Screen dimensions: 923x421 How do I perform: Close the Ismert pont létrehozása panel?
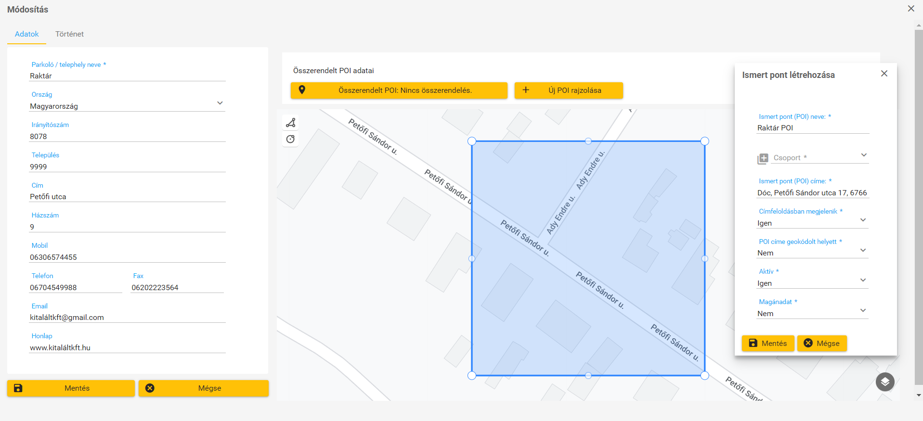(x=884, y=74)
